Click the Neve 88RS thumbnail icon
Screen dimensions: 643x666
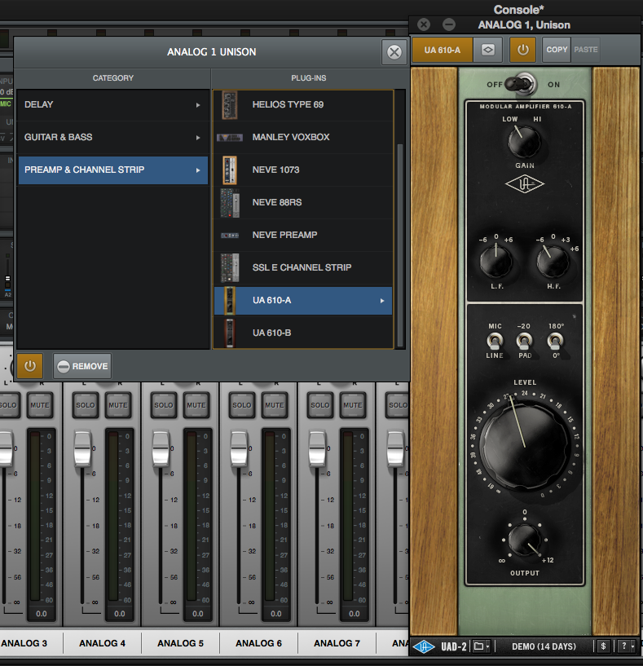click(x=230, y=203)
